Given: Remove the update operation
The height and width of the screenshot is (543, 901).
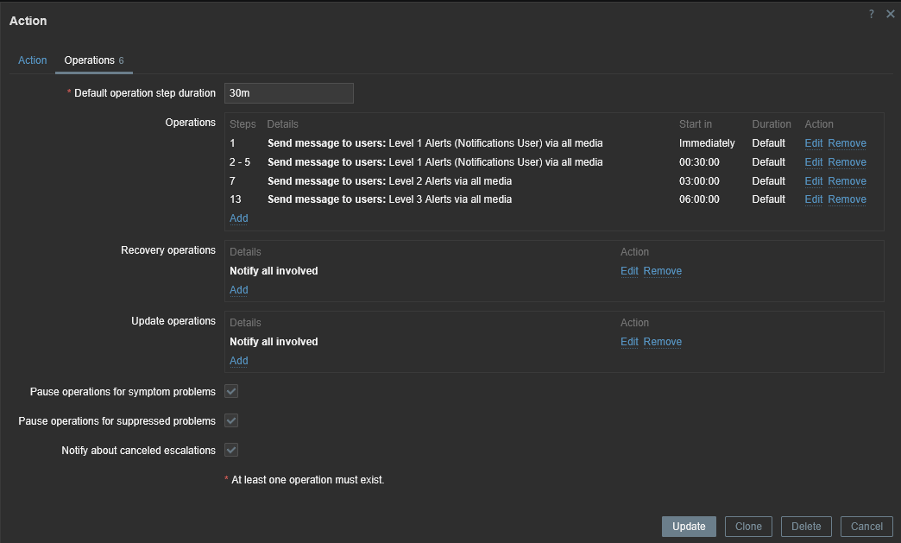Looking at the screenshot, I should (662, 342).
